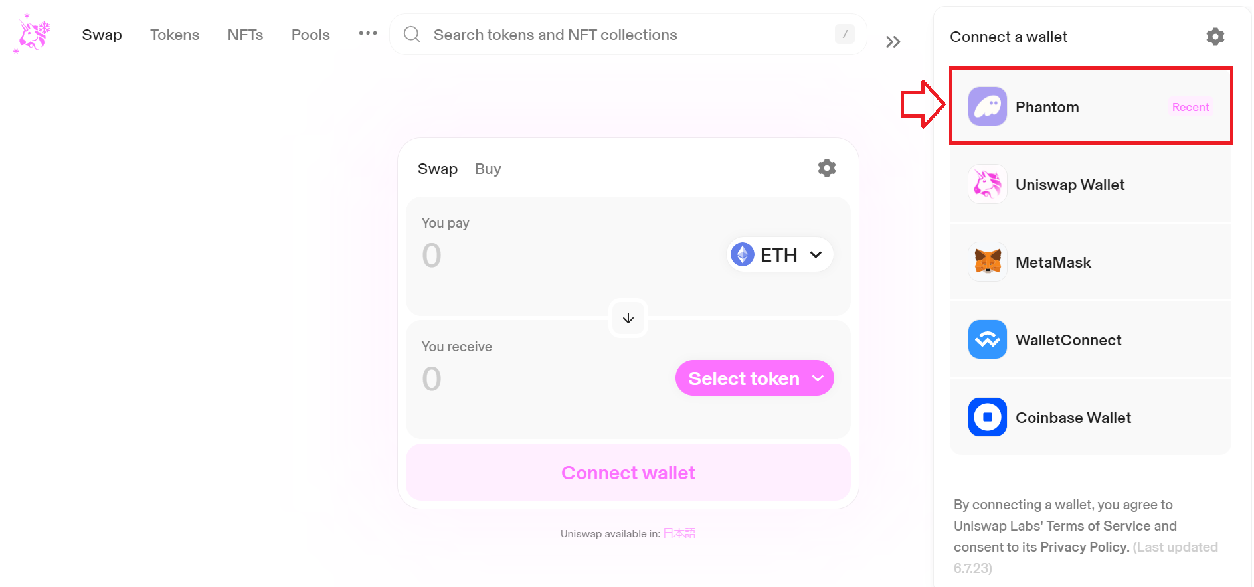Switch to the Buy tab
The height and width of the screenshot is (587, 1254).
(x=488, y=168)
